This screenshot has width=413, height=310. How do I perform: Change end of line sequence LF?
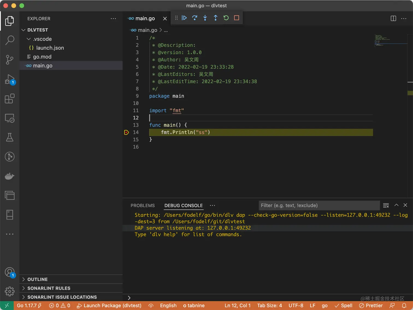(x=312, y=306)
